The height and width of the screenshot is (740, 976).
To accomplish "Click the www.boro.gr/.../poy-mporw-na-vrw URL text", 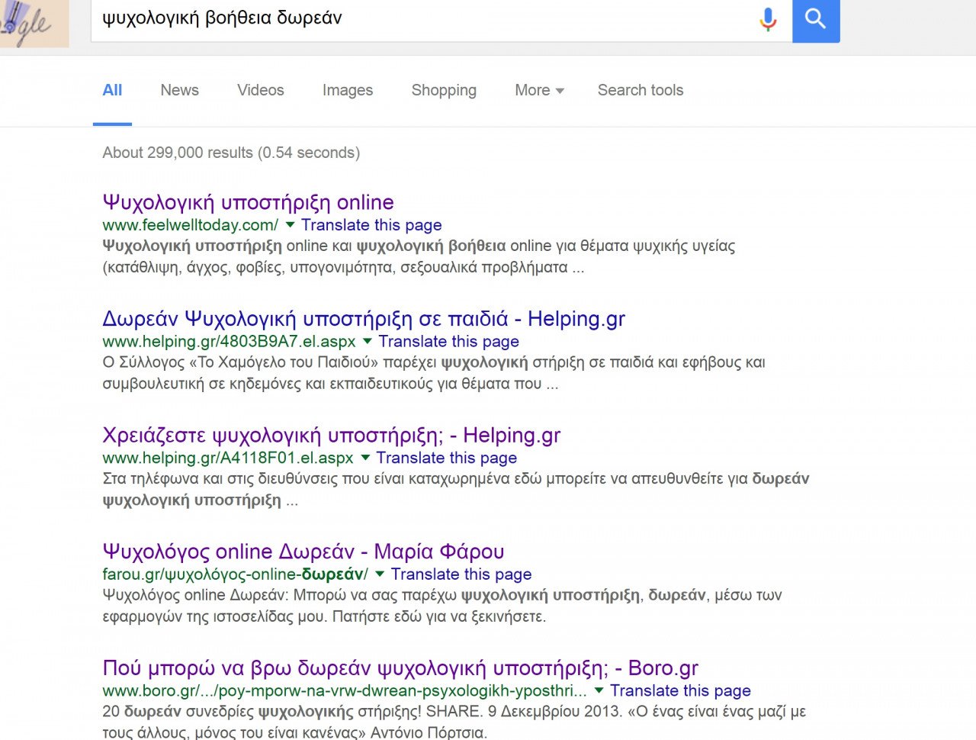I will click(x=345, y=690).
